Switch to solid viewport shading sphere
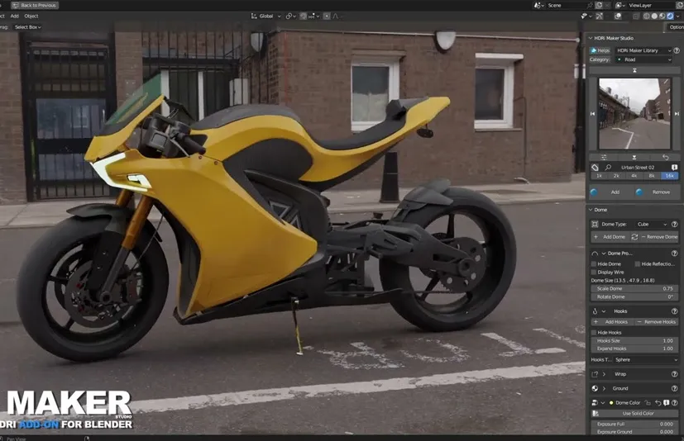This screenshot has height=441, width=684. [x=654, y=17]
